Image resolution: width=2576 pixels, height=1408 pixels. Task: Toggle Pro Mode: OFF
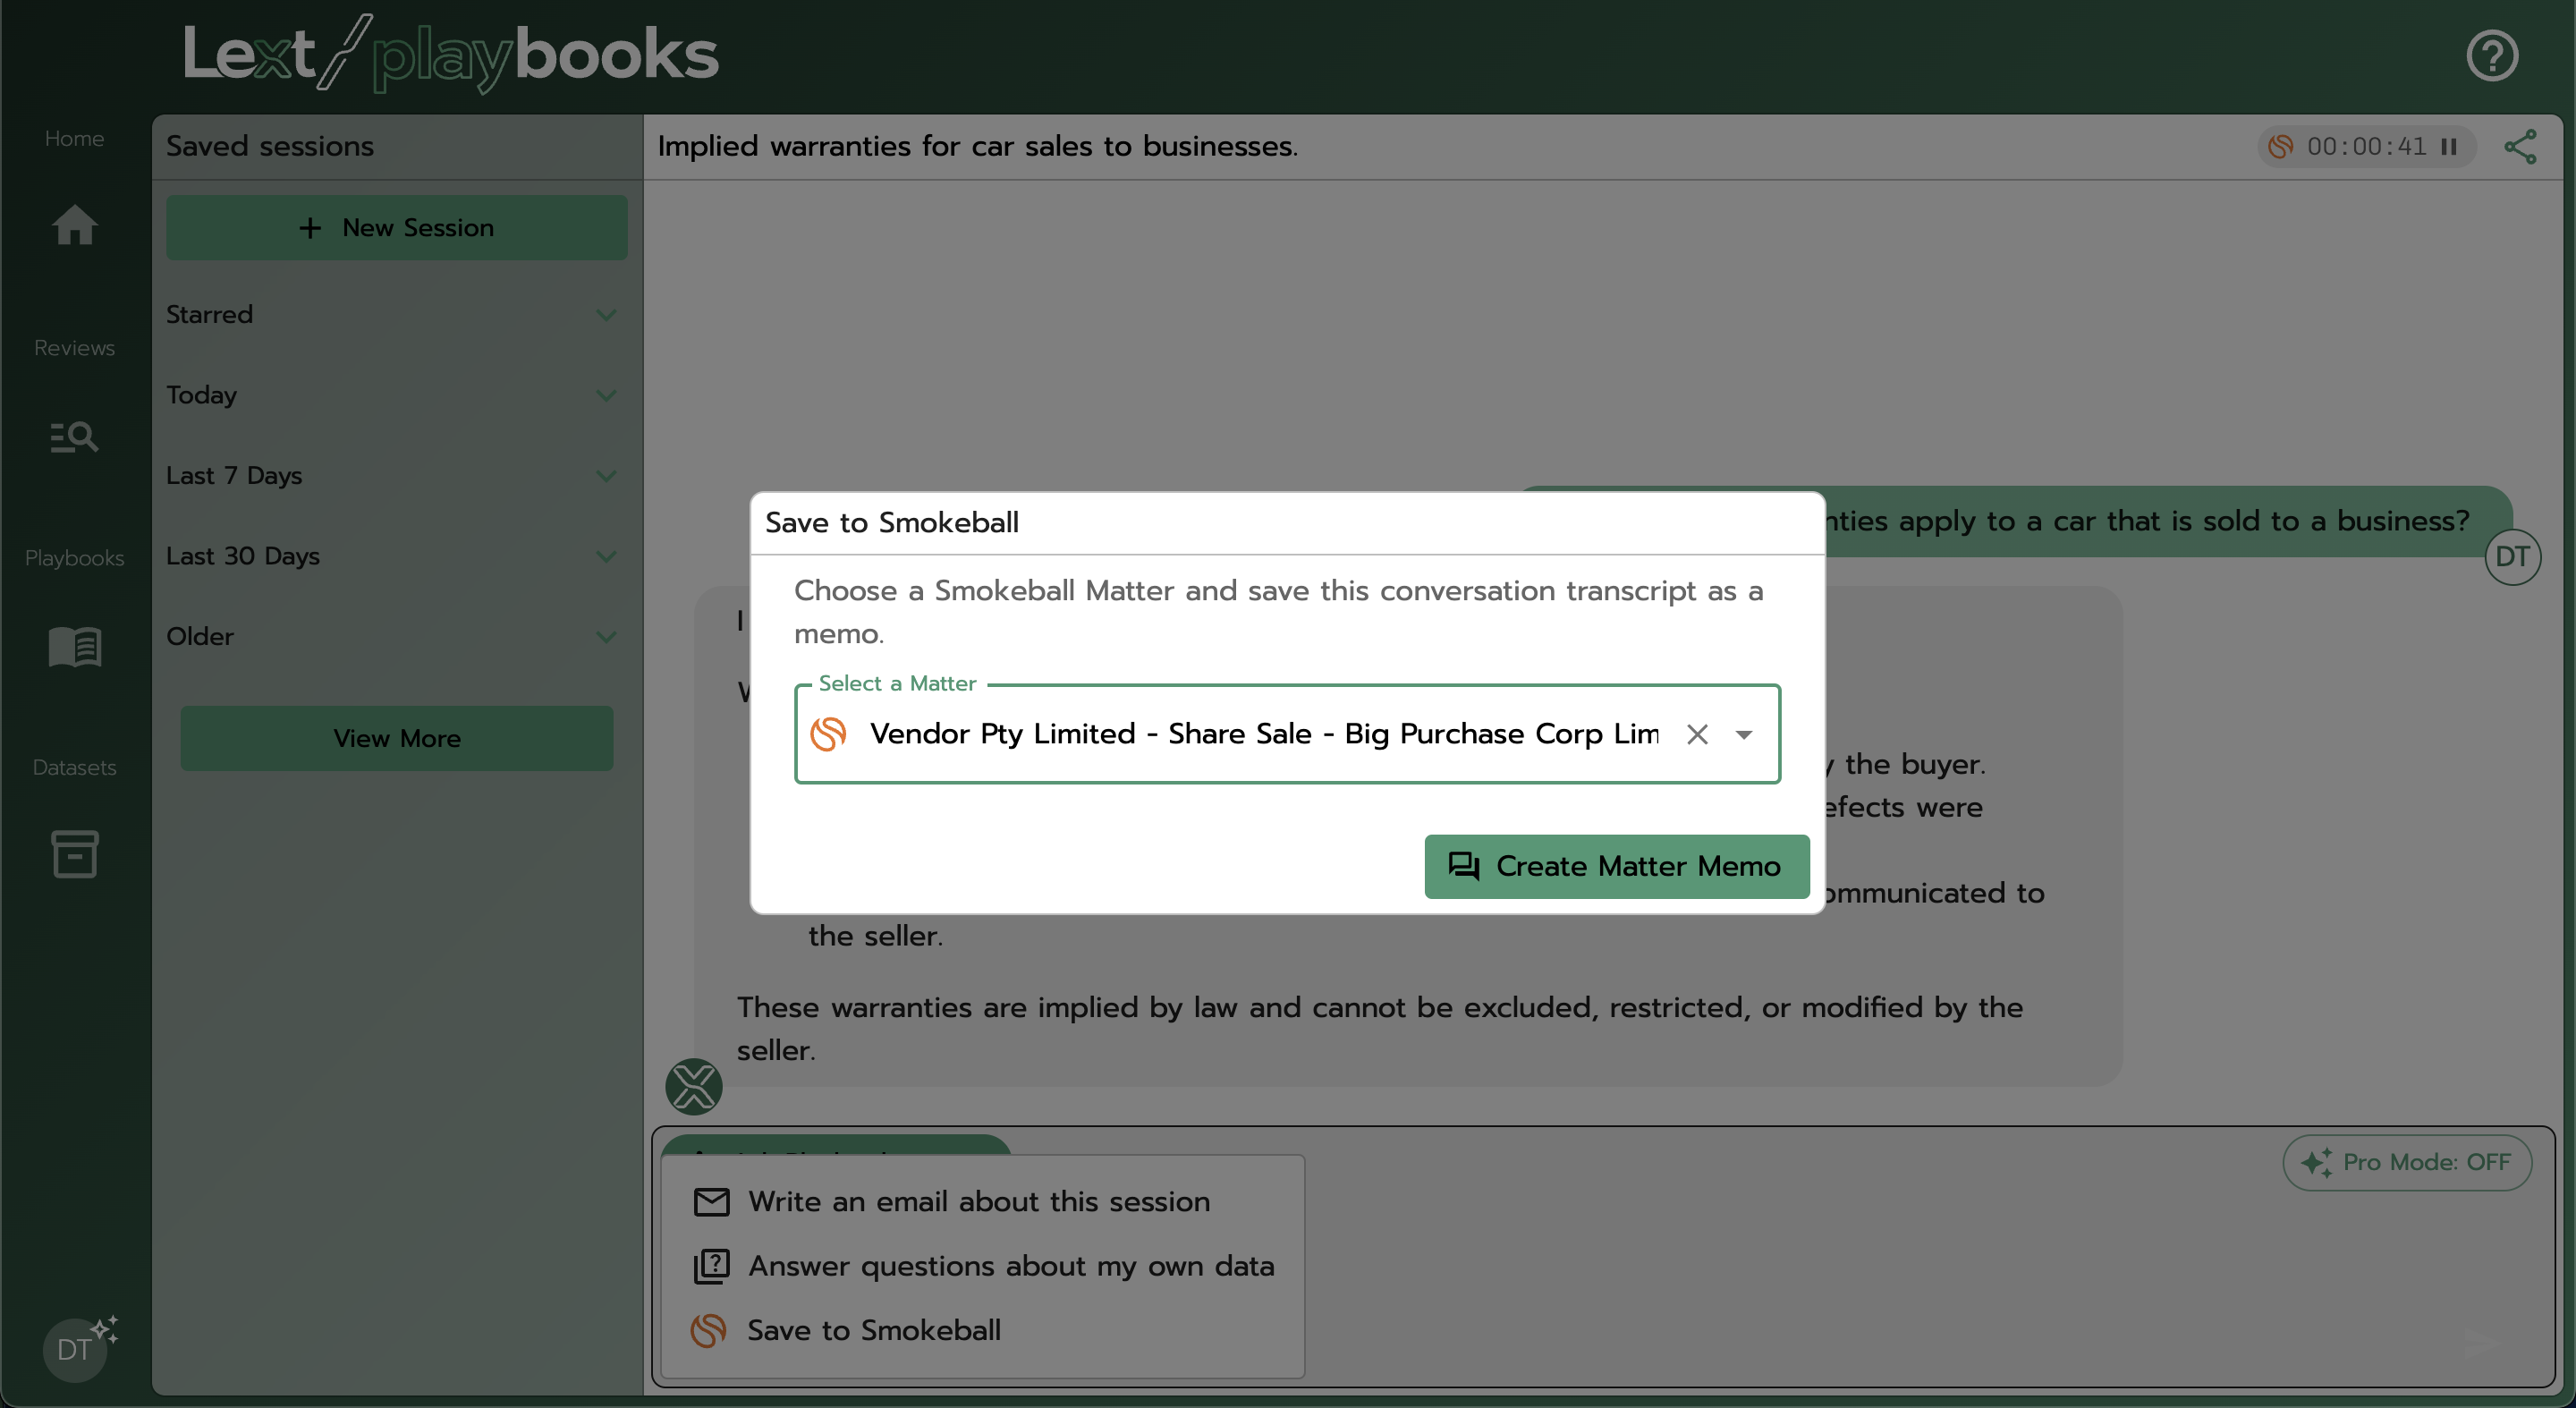[2406, 1162]
